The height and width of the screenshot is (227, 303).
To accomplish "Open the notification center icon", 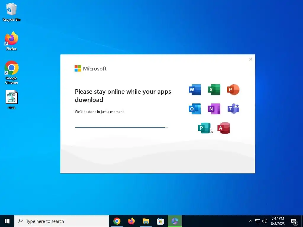I will click(294, 221).
